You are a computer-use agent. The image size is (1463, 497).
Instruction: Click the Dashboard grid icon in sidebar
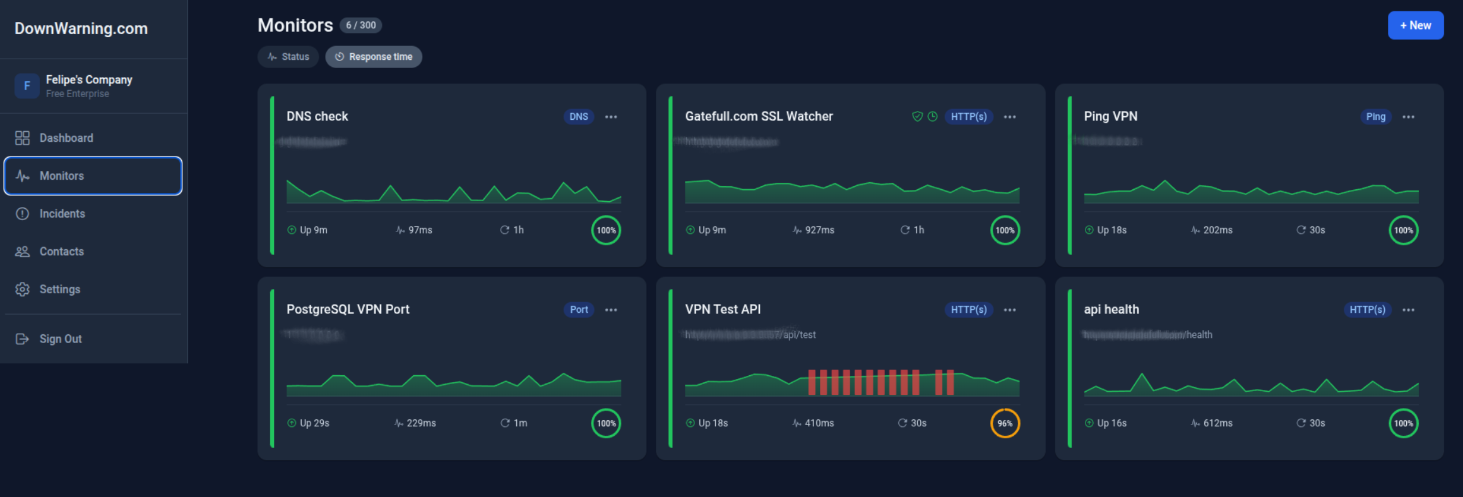[22, 138]
